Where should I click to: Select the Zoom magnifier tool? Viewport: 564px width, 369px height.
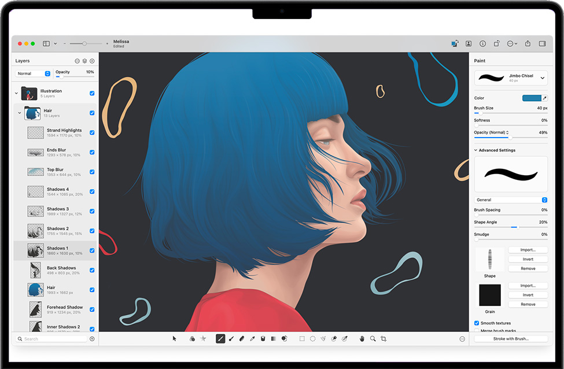pos(373,338)
